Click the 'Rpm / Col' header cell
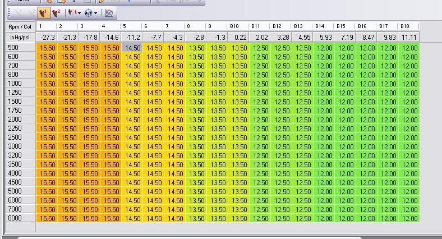442x239 pixels. (x=20, y=27)
